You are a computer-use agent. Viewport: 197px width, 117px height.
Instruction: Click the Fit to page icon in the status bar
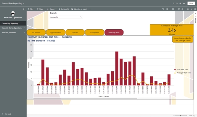tap(194, 116)
